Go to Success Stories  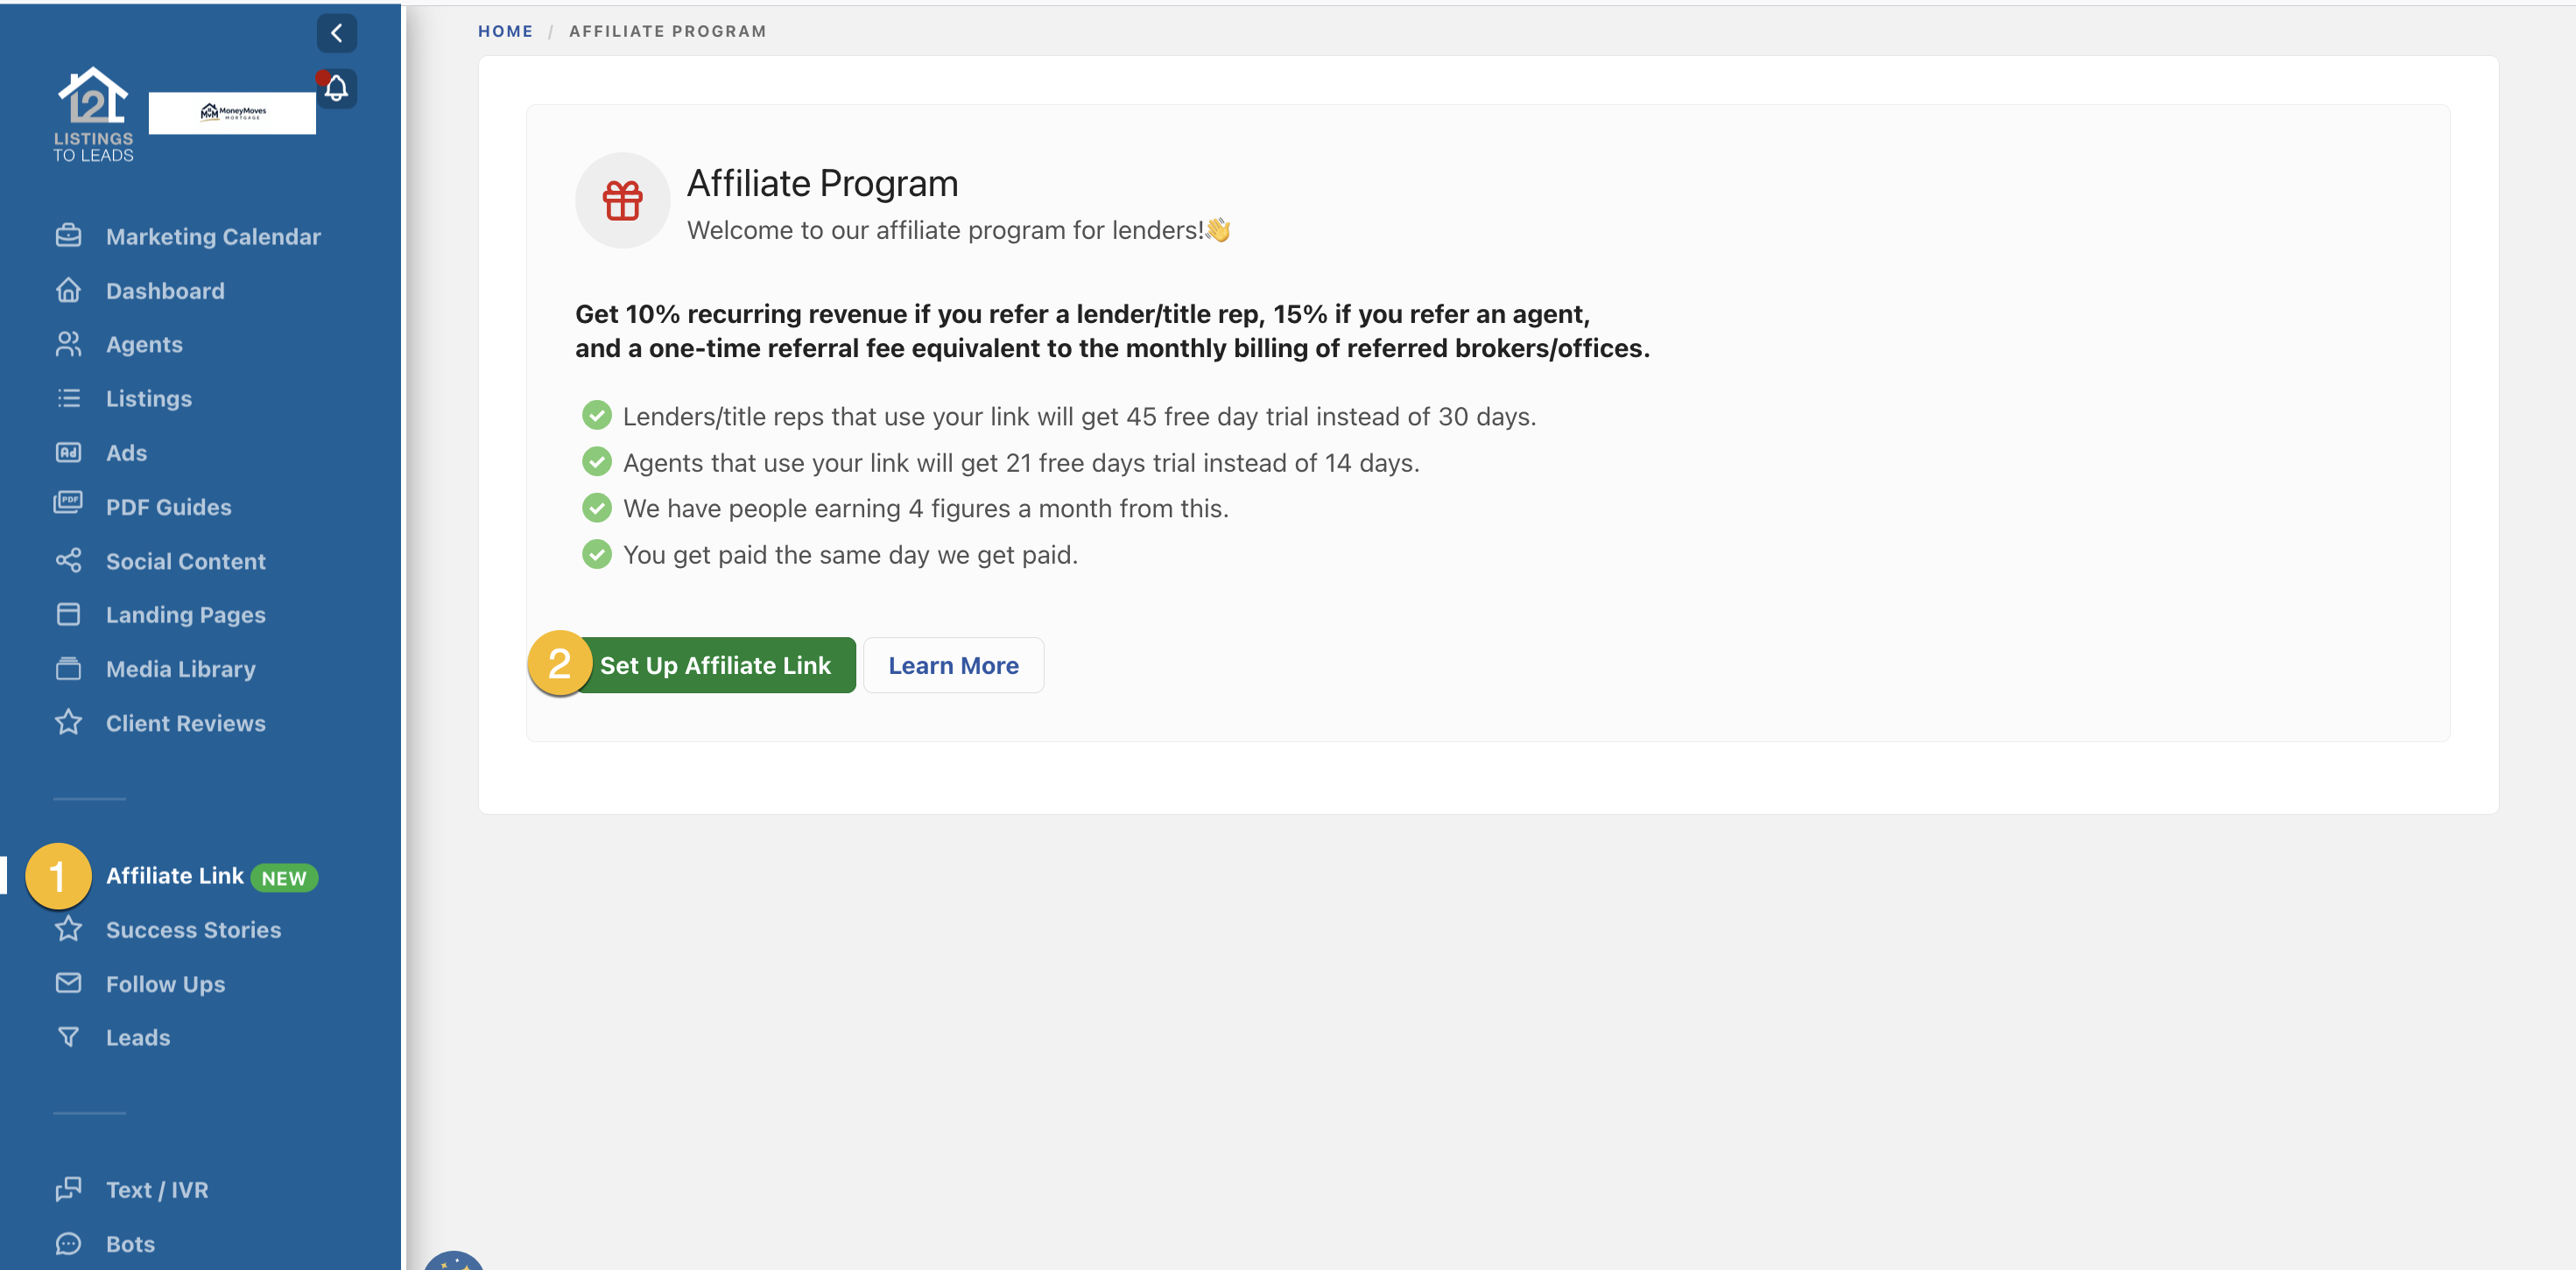pos(193,929)
